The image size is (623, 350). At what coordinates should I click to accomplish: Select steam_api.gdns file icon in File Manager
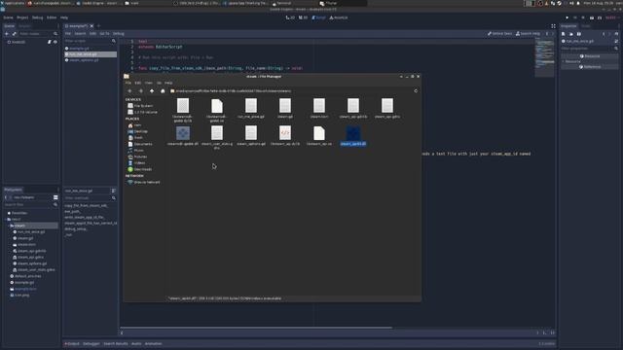(387, 106)
